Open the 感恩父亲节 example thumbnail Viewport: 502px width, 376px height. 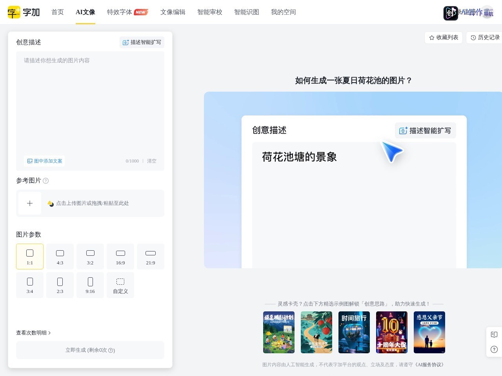(429, 333)
